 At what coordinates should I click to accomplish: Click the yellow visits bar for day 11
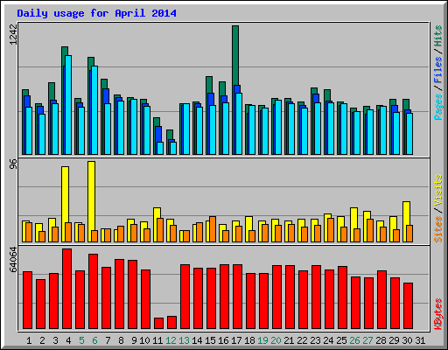(x=157, y=213)
